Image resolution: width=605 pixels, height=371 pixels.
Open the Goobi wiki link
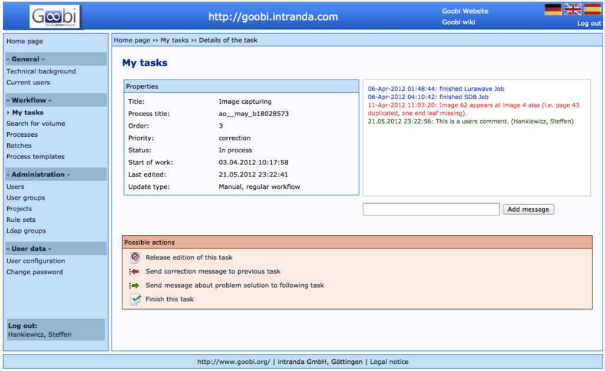458,22
